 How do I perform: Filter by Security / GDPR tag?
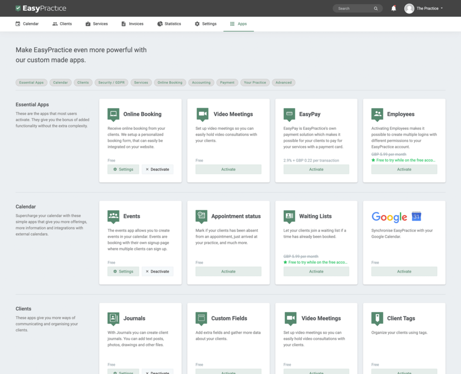[x=112, y=82]
